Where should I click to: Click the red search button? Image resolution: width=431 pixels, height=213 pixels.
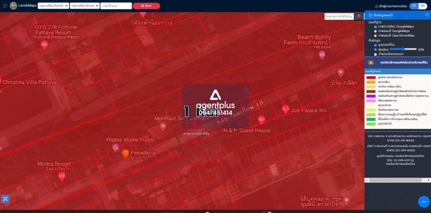(x=146, y=6)
